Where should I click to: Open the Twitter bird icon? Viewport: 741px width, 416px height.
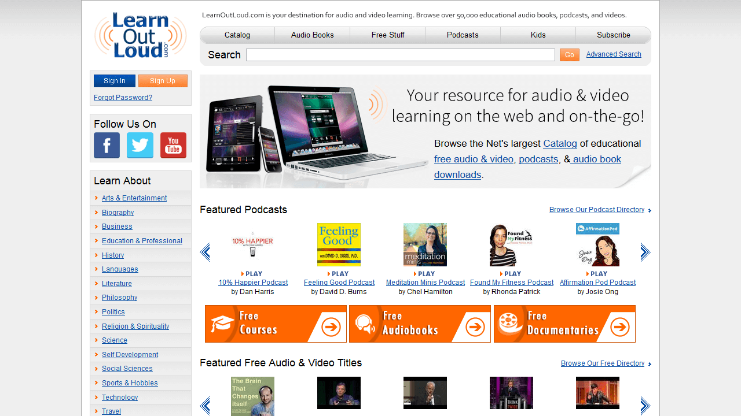point(140,145)
